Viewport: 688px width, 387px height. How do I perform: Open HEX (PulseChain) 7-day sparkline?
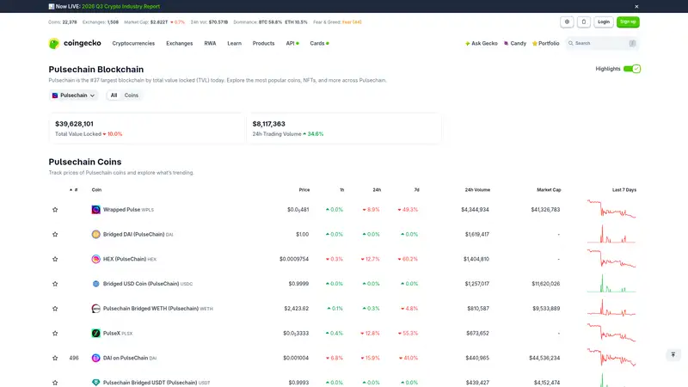[611, 259]
